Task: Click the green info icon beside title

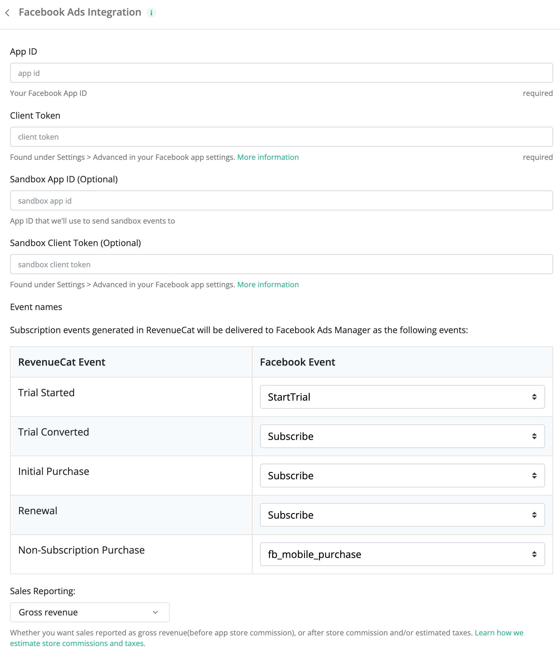Action: [151, 13]
